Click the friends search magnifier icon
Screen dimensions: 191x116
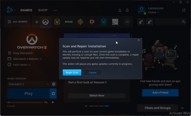pyautogui.click(x=184, y=22)
